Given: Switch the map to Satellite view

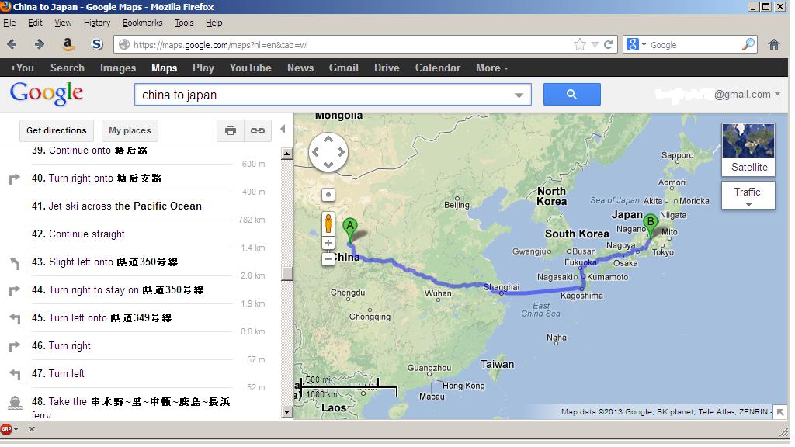Looking at the screenshot, I should [x=748, y=150].
